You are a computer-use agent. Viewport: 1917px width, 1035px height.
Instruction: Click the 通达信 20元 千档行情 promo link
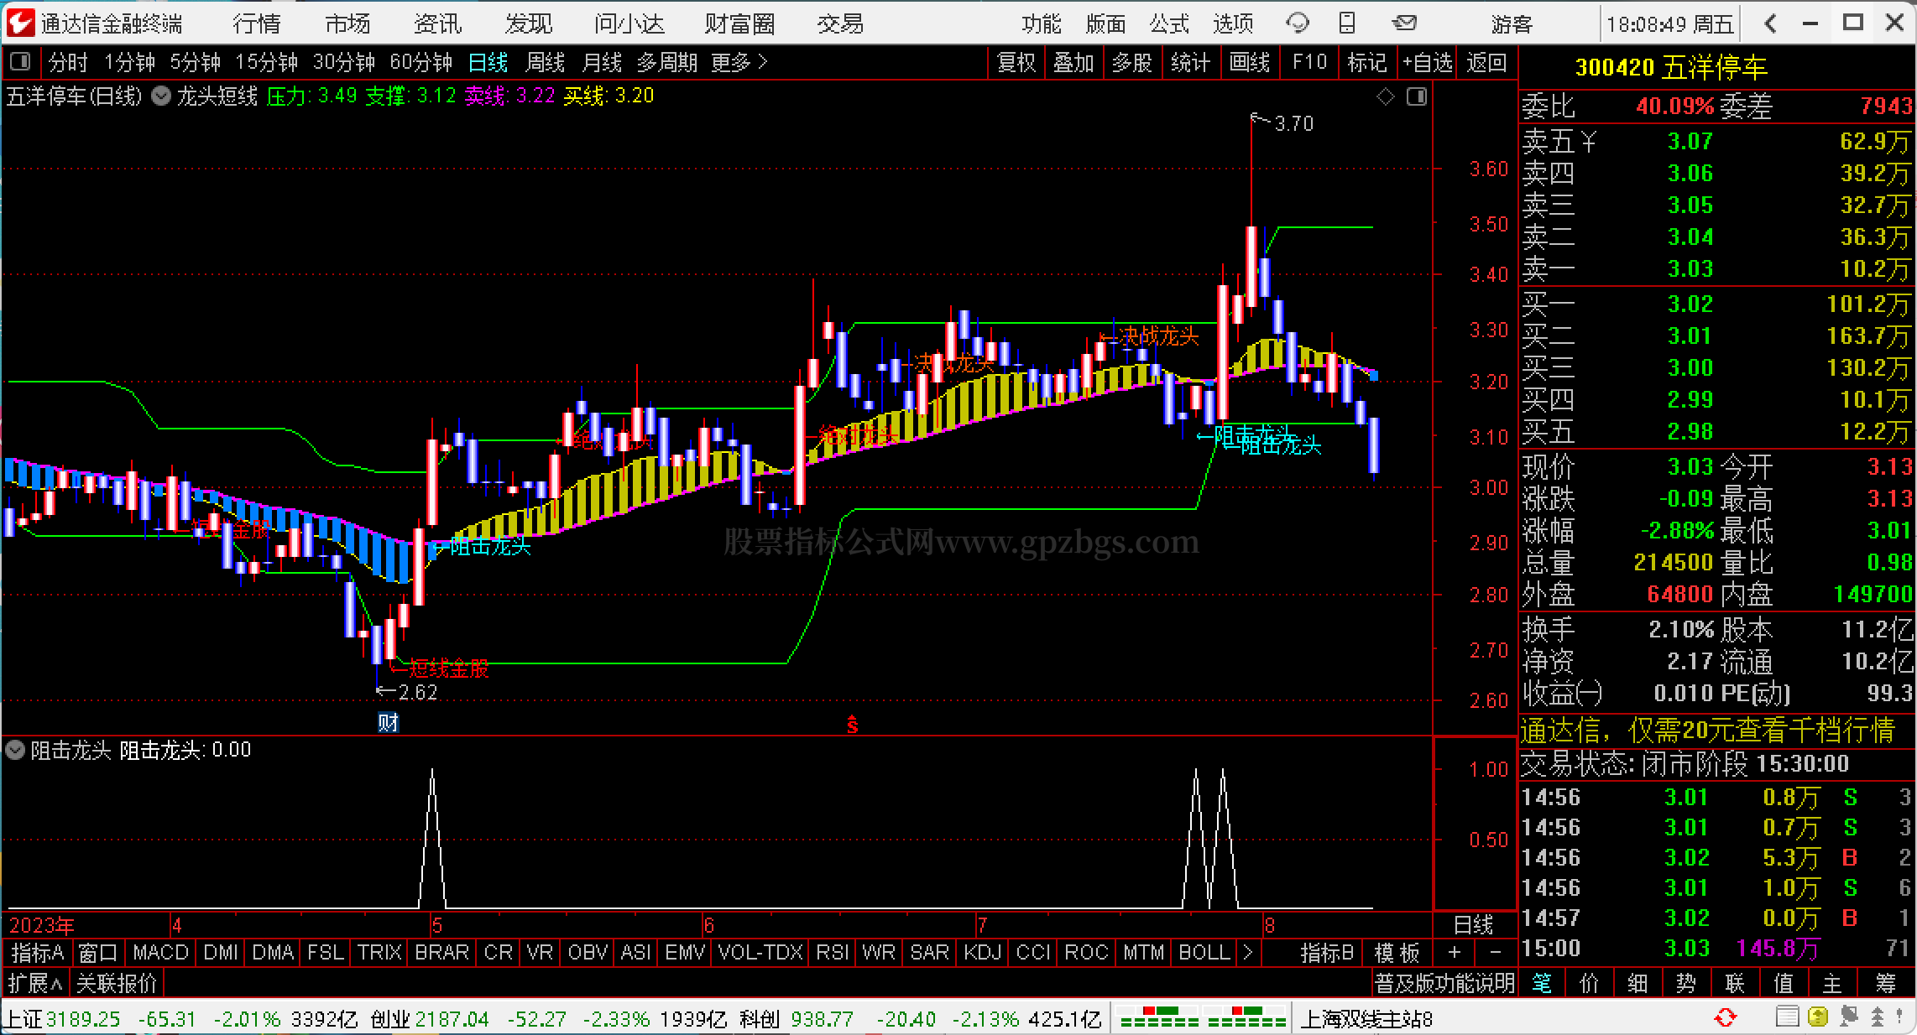pos(1708,730)
